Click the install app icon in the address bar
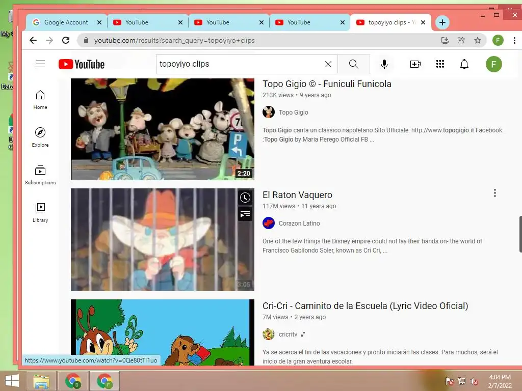Screen dimensions: 522x391 (445, 40)
